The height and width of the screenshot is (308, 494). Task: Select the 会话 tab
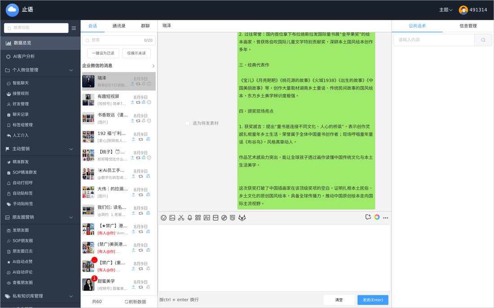(x=93, y=26)
